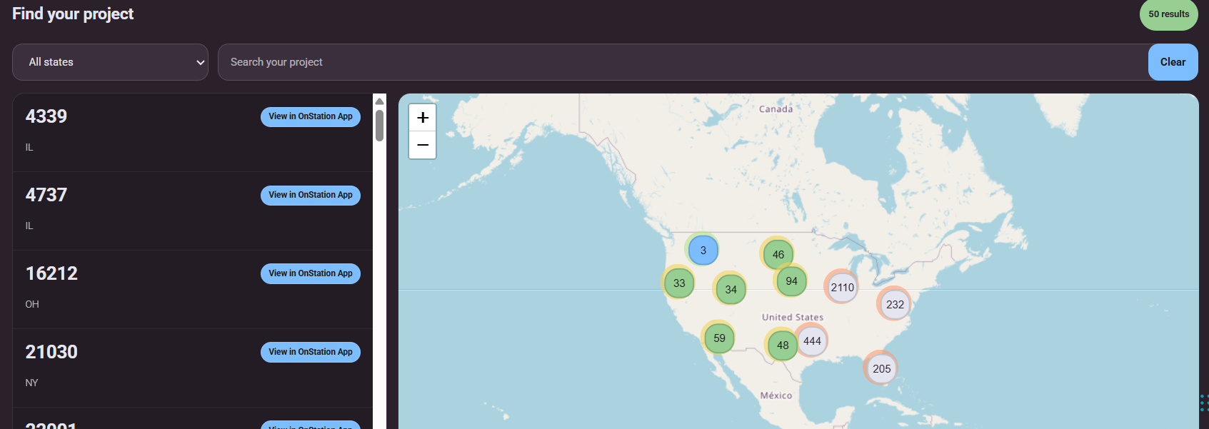The width and height of the screenshot is (1209, 429).
Task: Click the project list scrollbar thumb
Action: click(380, 126)
